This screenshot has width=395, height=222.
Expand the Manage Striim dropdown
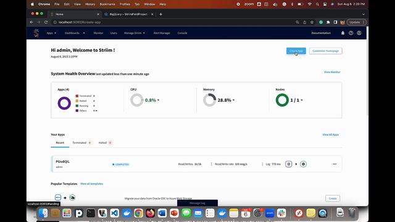pos(135,33)
